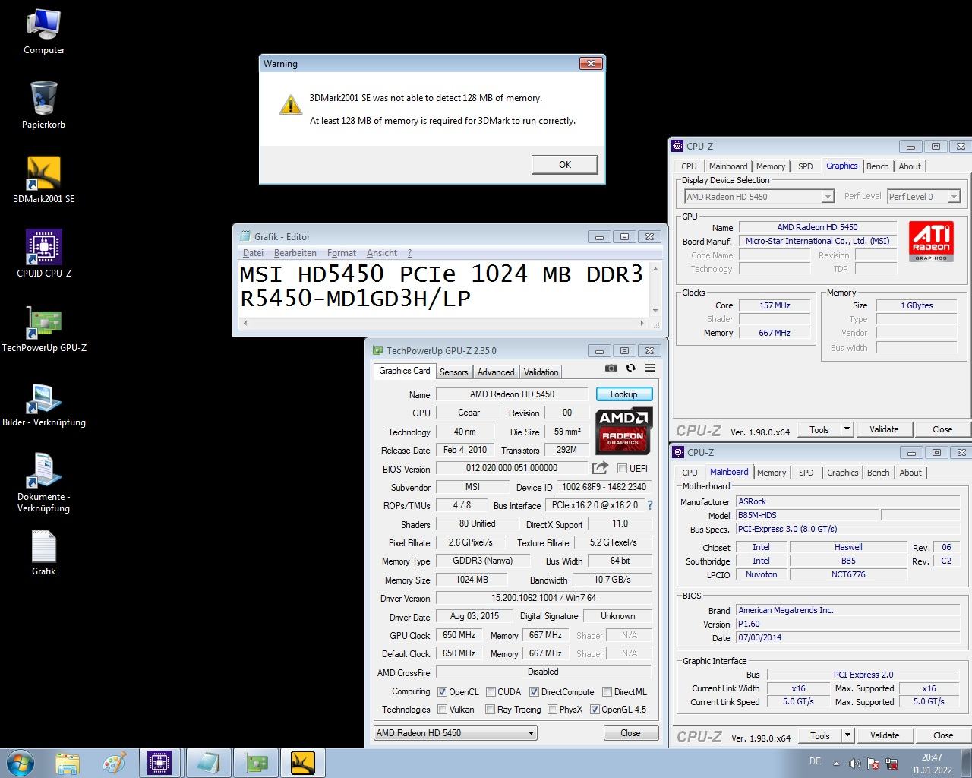
Task: Click the DE language indicator in taskbar
Action: point(815,761)
